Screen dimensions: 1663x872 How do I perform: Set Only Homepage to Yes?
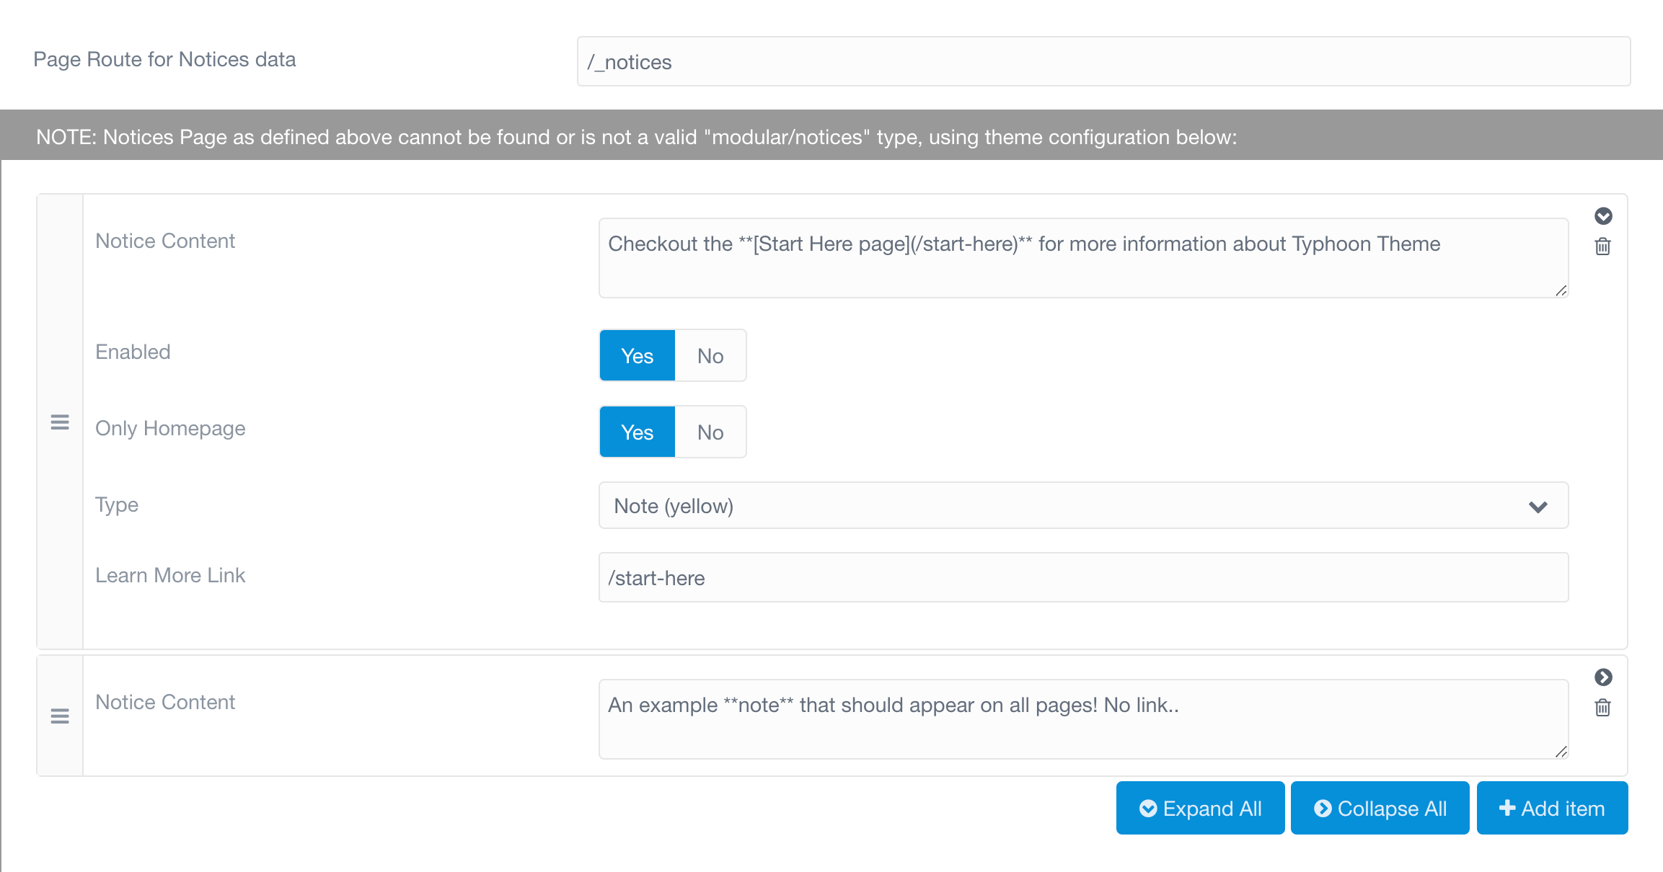(x=637, y=432)
